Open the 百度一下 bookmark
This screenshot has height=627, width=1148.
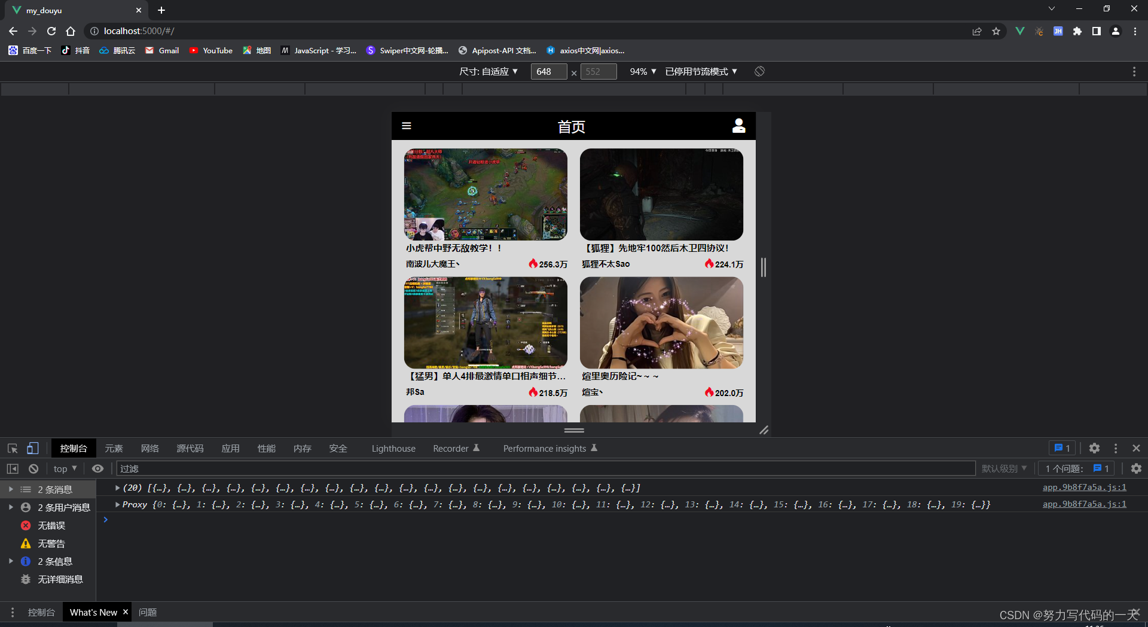point(30,50)
